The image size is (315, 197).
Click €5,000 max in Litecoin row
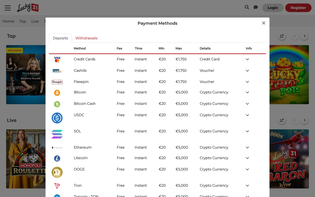pos(182,158)
